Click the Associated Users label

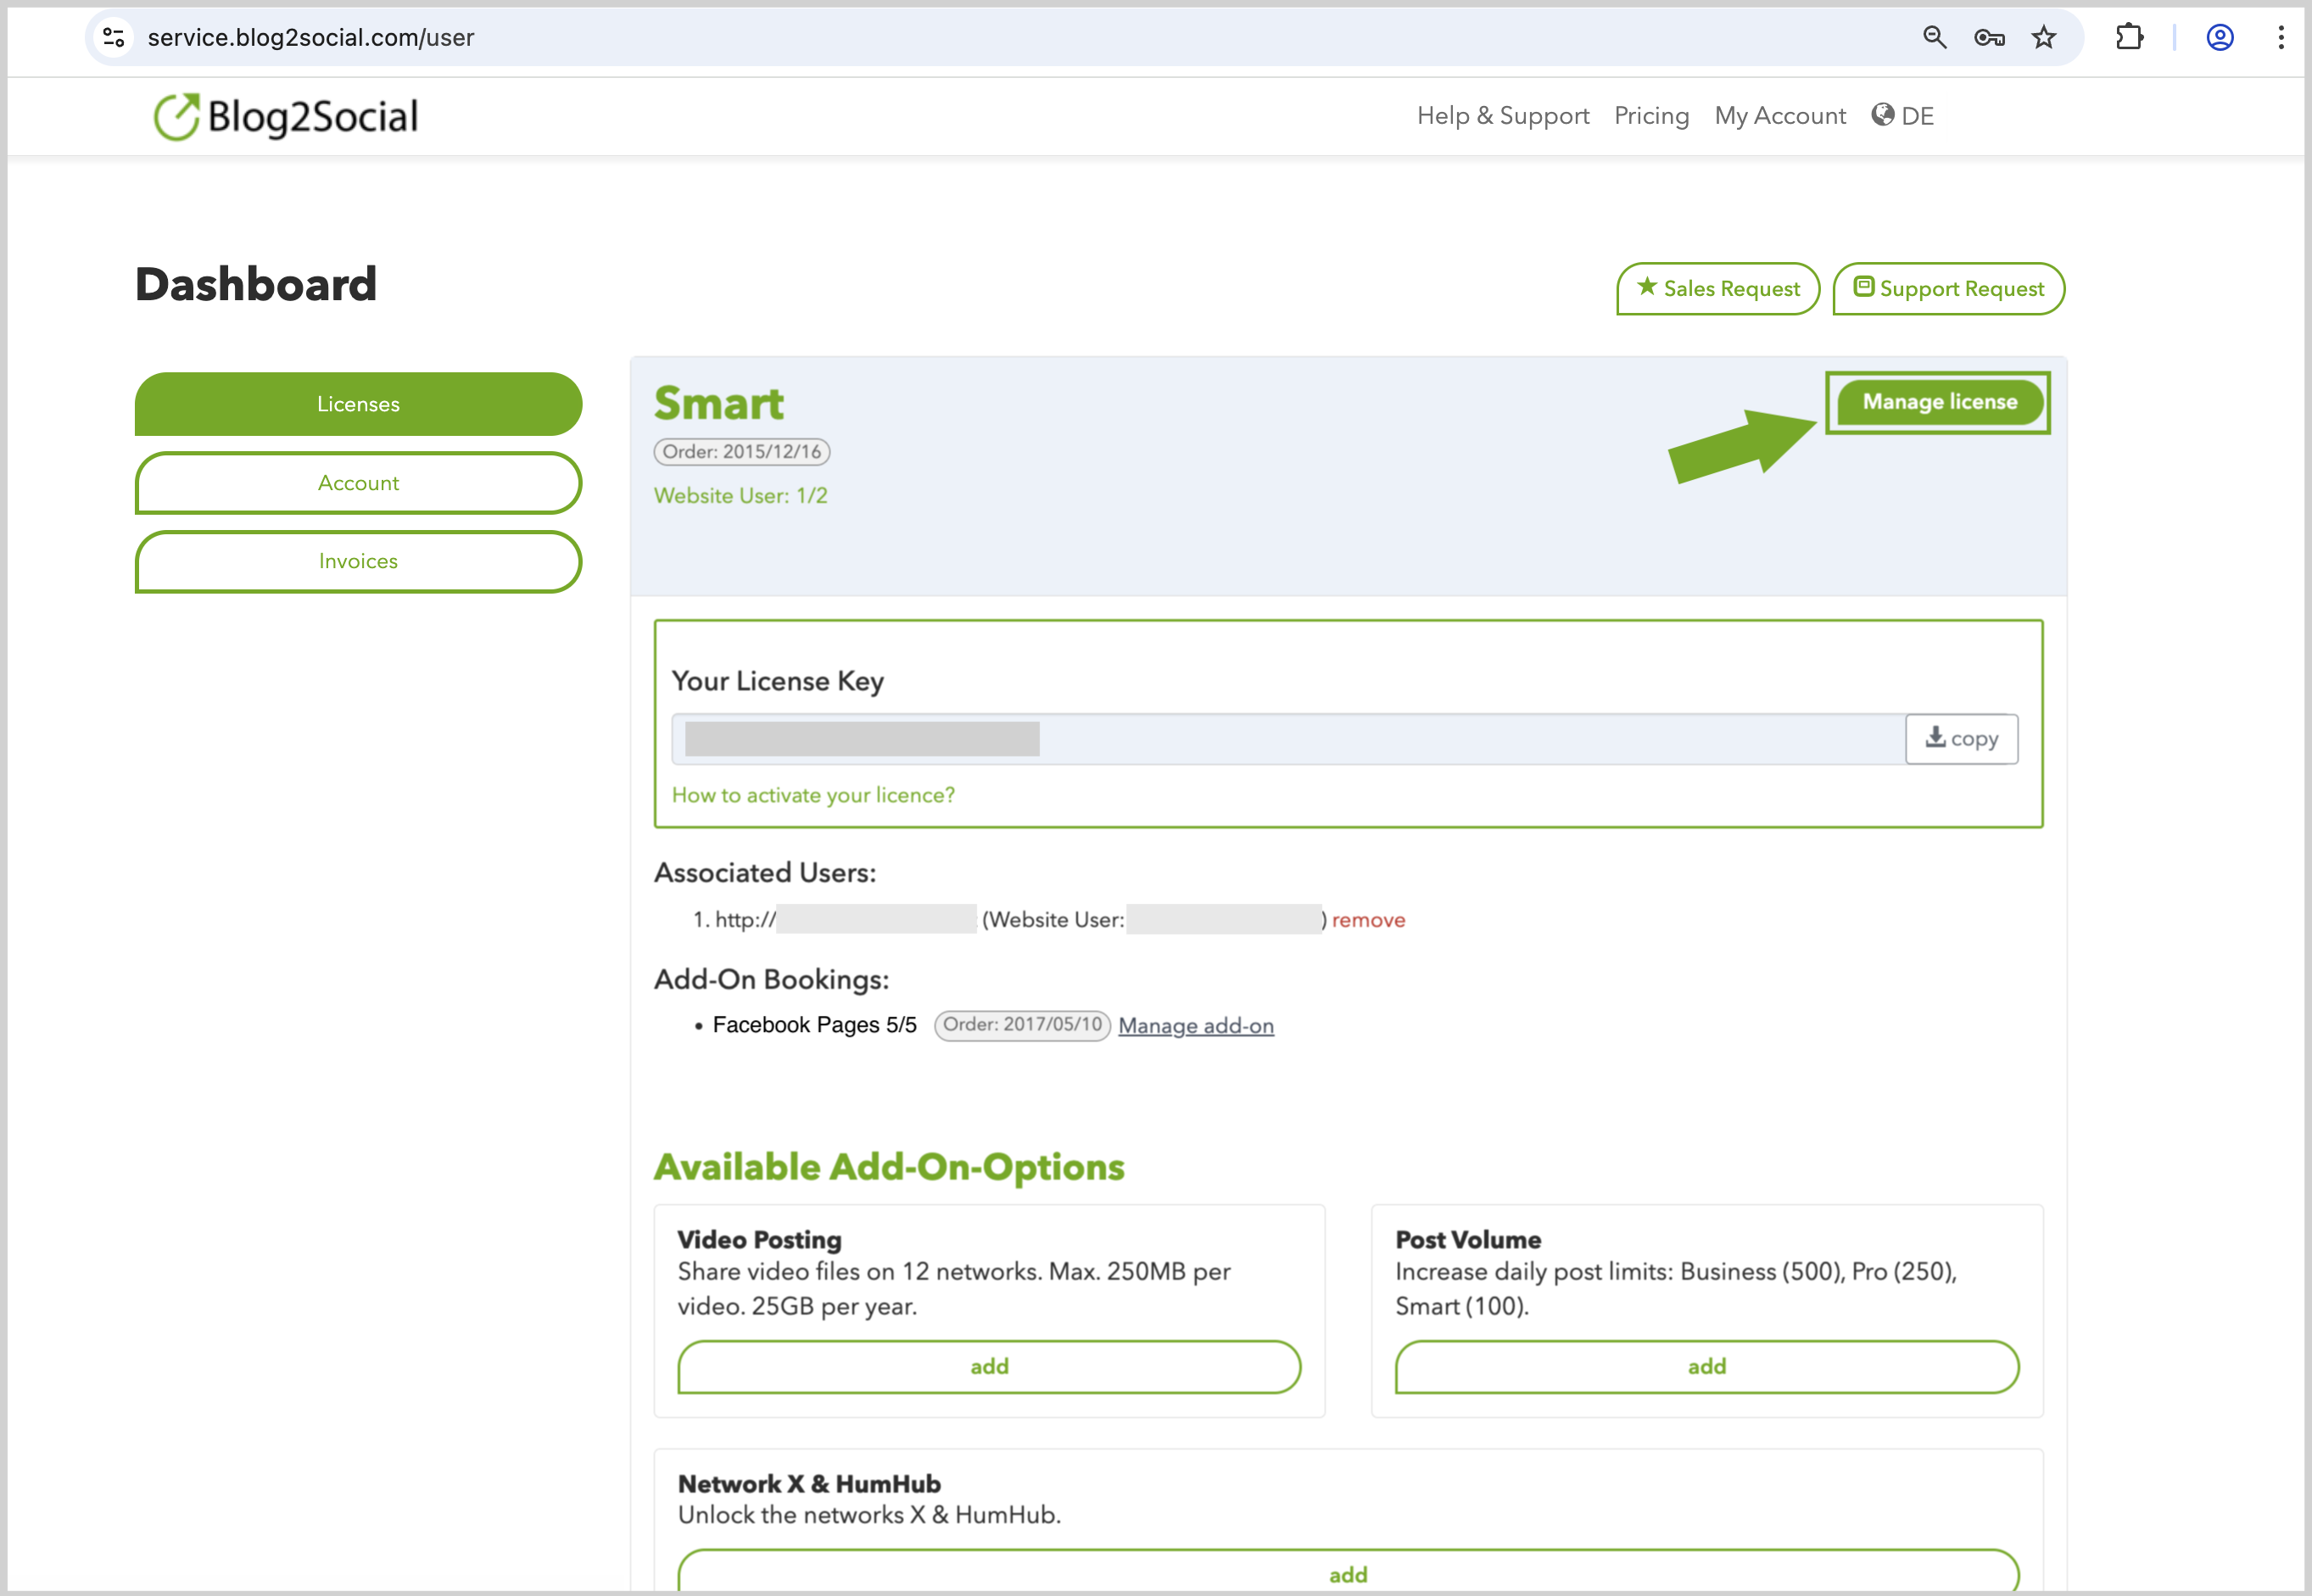(x=765, y=873)
